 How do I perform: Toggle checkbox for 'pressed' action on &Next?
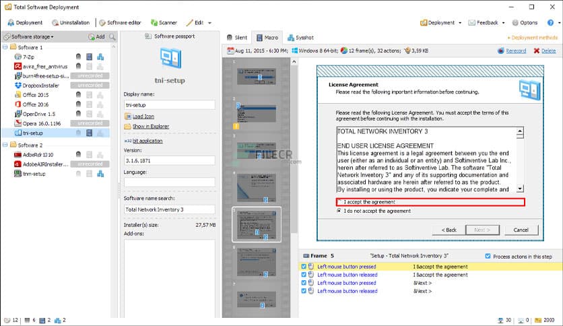point(304,283)
